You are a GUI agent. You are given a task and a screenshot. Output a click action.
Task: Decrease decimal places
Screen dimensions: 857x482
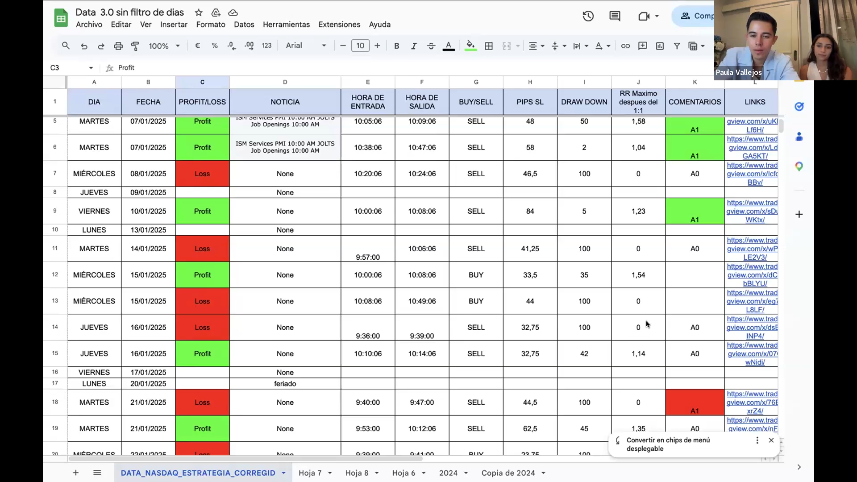(232, 46)
